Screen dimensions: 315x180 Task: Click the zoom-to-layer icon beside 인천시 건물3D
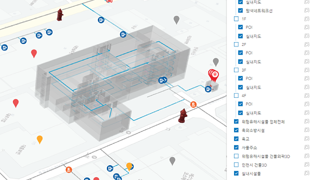tap(307, 165)
